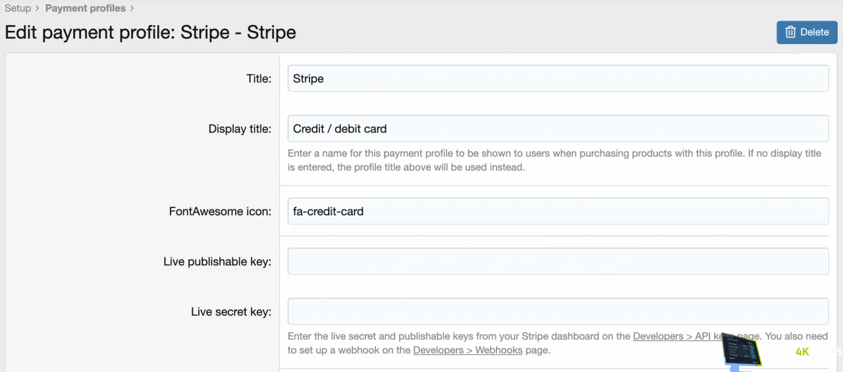Focus the Title field containing Stripe
Image resolution: width=843 pixels, height=372 pixels.
pyautogui.click(x=558, y=78)
